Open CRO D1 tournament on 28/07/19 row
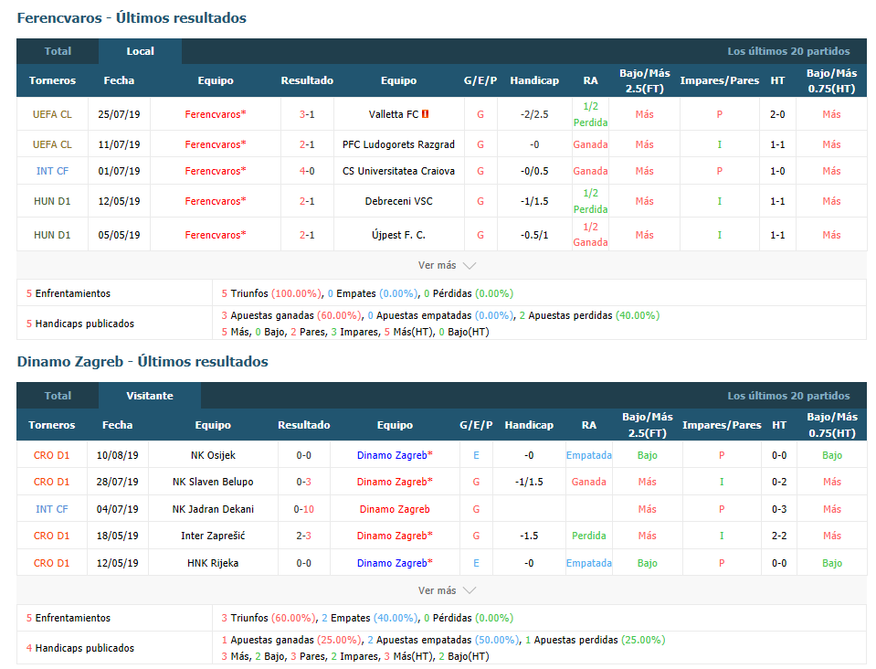The width and height of the screenshot is (876, 669). [51, 482]
